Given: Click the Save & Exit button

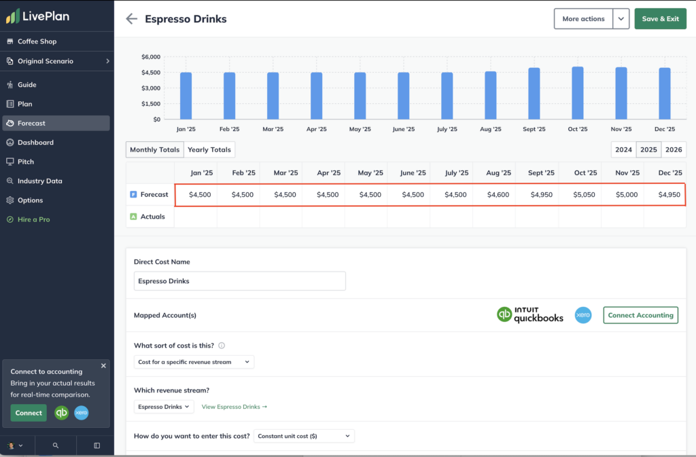Looking at the screenshot, I should pyautogui.click(x=660, y=19).
